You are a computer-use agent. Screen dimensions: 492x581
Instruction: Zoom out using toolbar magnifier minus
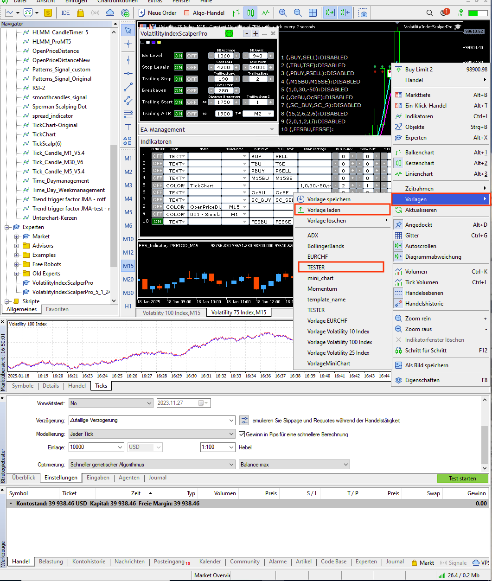click(298, 13)
